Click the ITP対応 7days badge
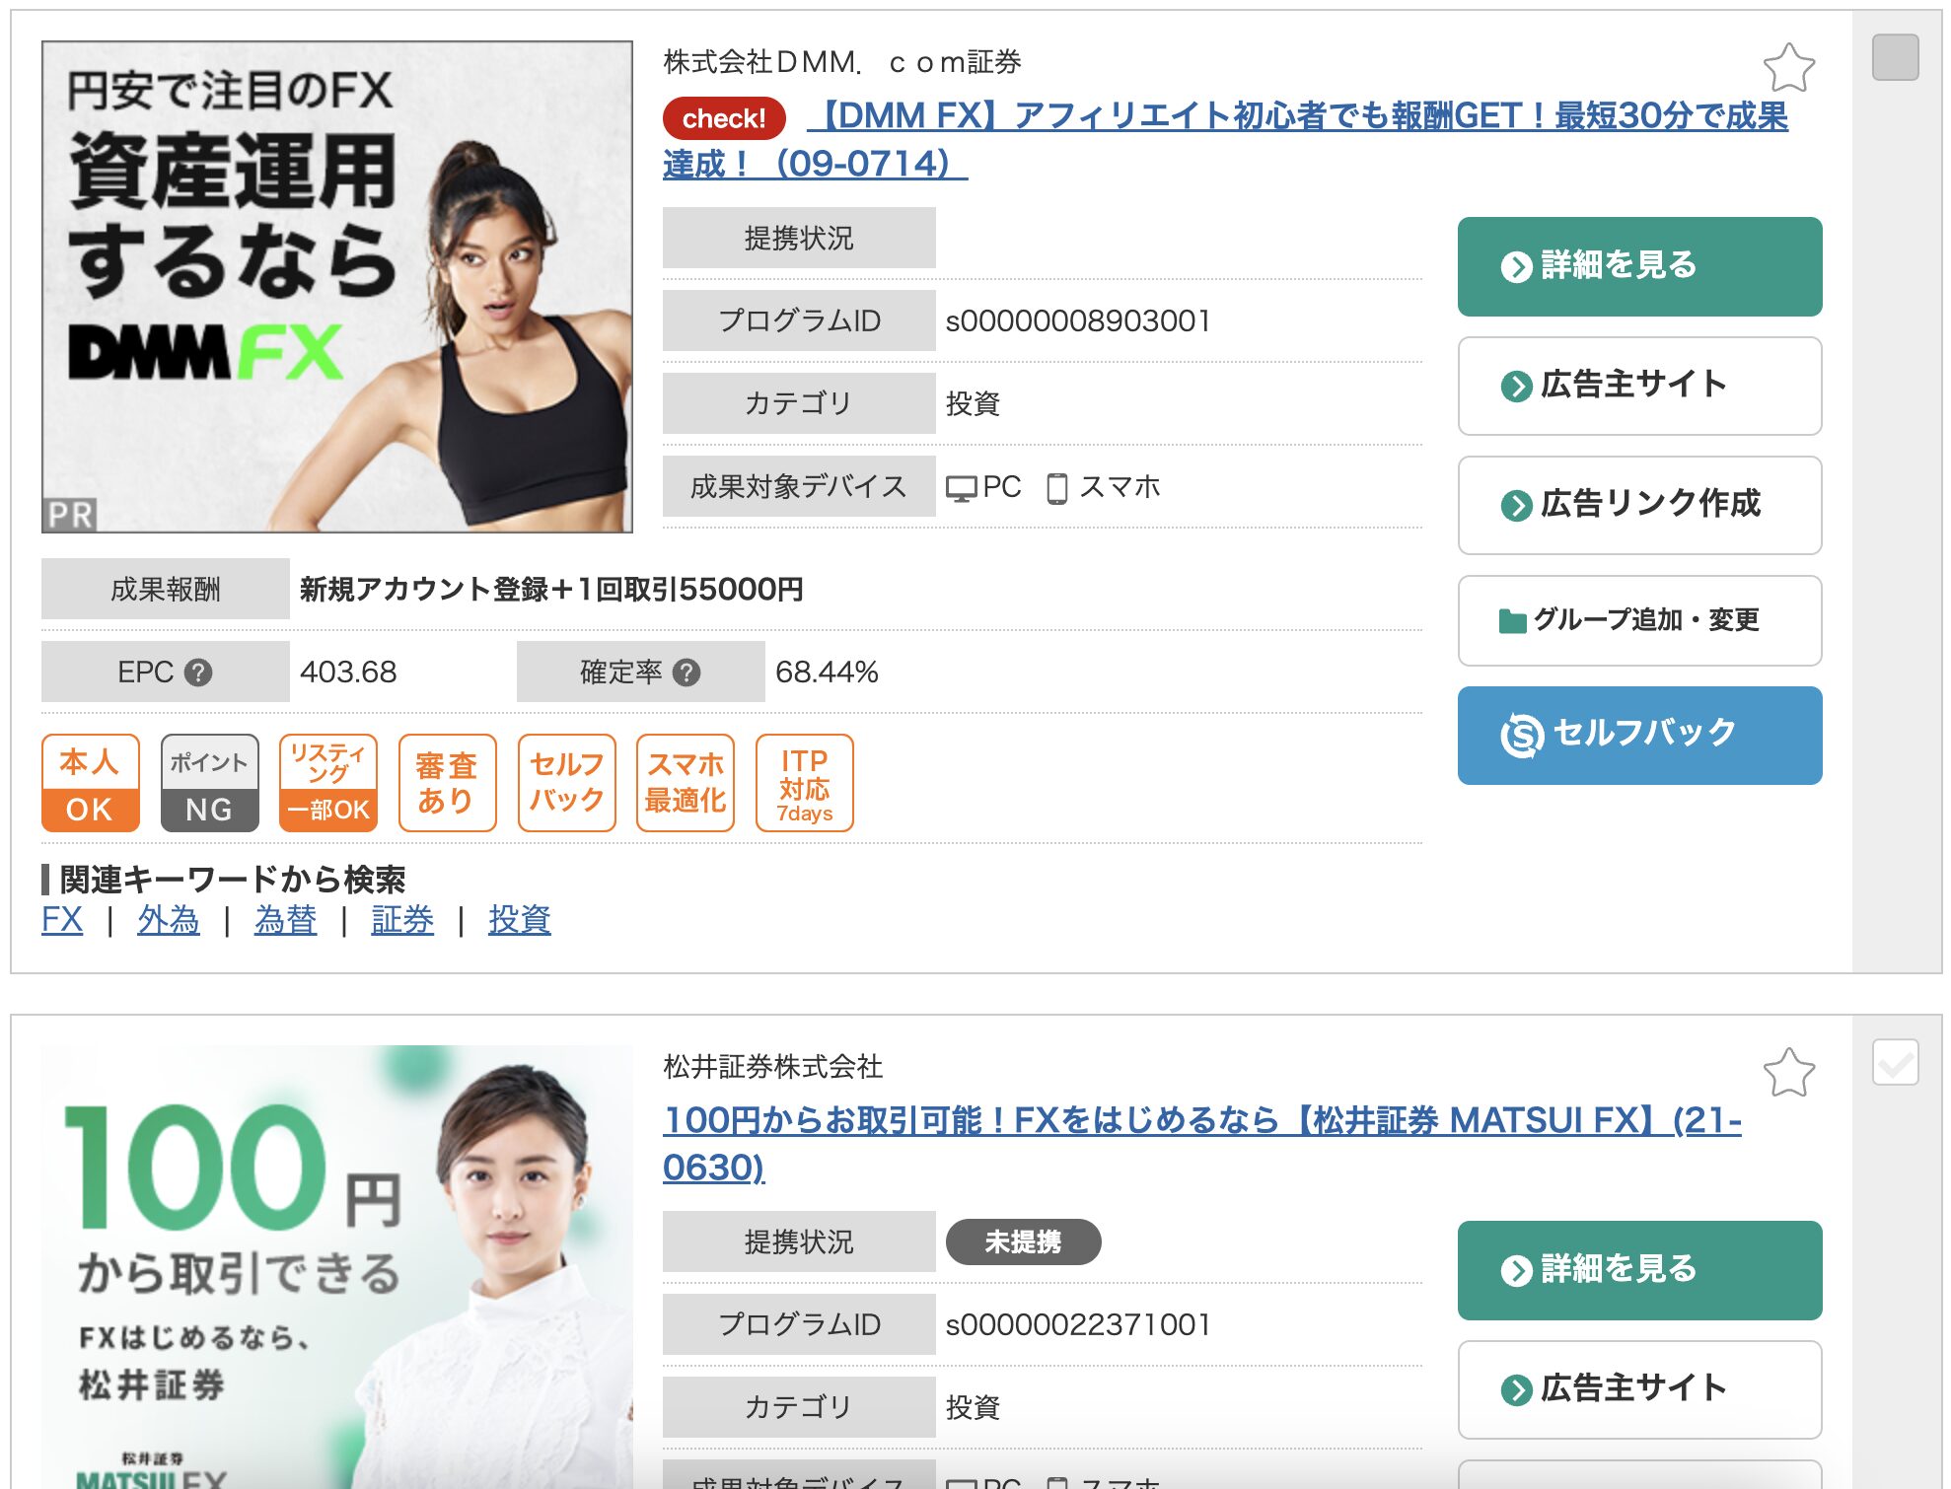Image resolution: width=1951 pixels, height=1489 pixels. [x=804, y=783]
